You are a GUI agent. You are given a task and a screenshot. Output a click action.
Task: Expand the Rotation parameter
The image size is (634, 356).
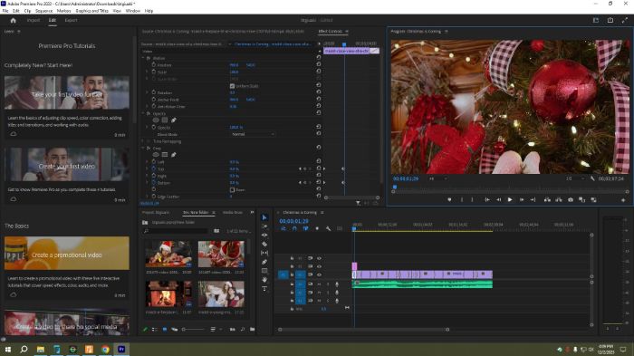[x=147, y=92]
